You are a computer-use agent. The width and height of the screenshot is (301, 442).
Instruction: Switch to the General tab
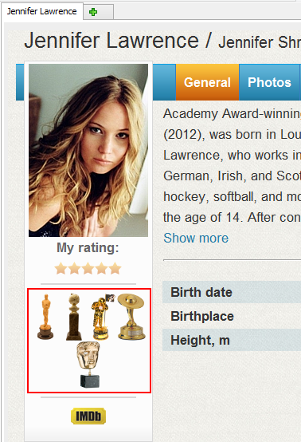pos(207,82)
